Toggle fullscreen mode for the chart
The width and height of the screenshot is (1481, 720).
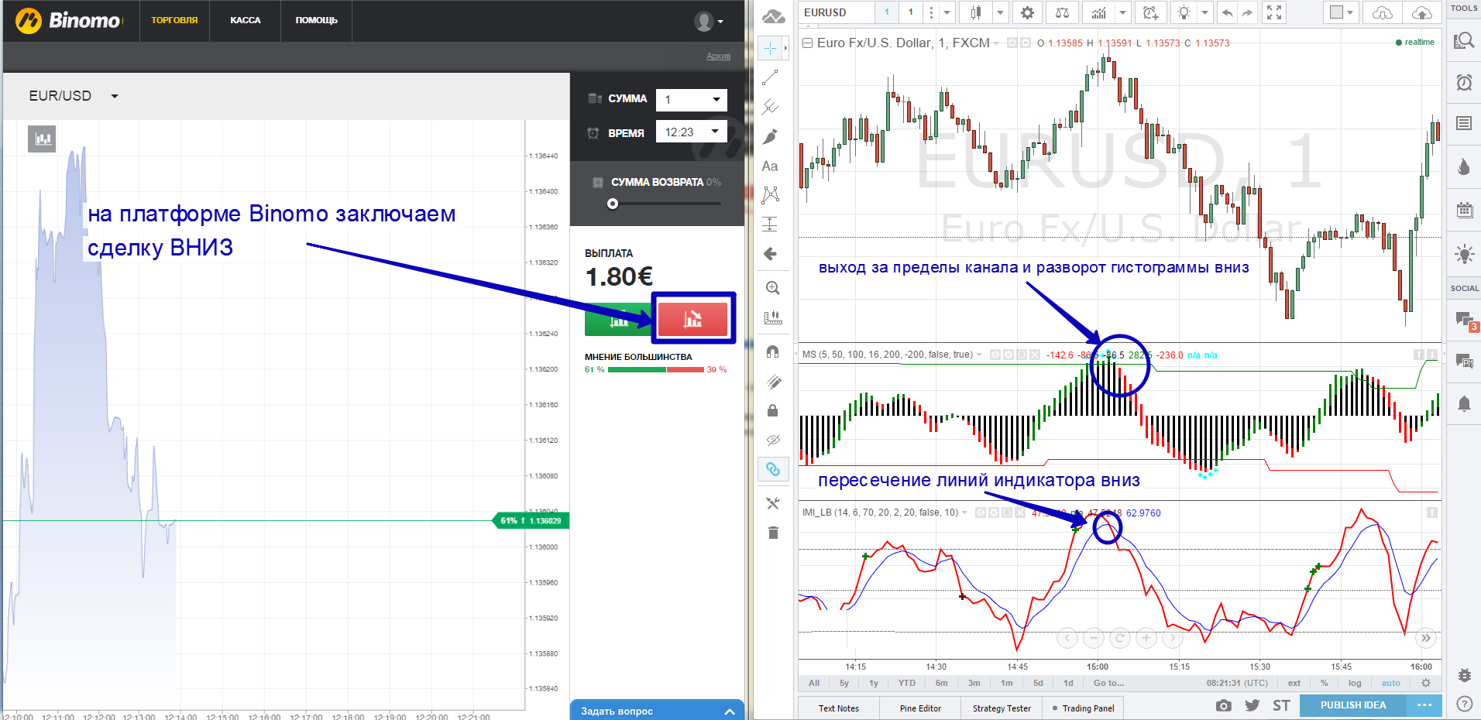coord(1274,12)
